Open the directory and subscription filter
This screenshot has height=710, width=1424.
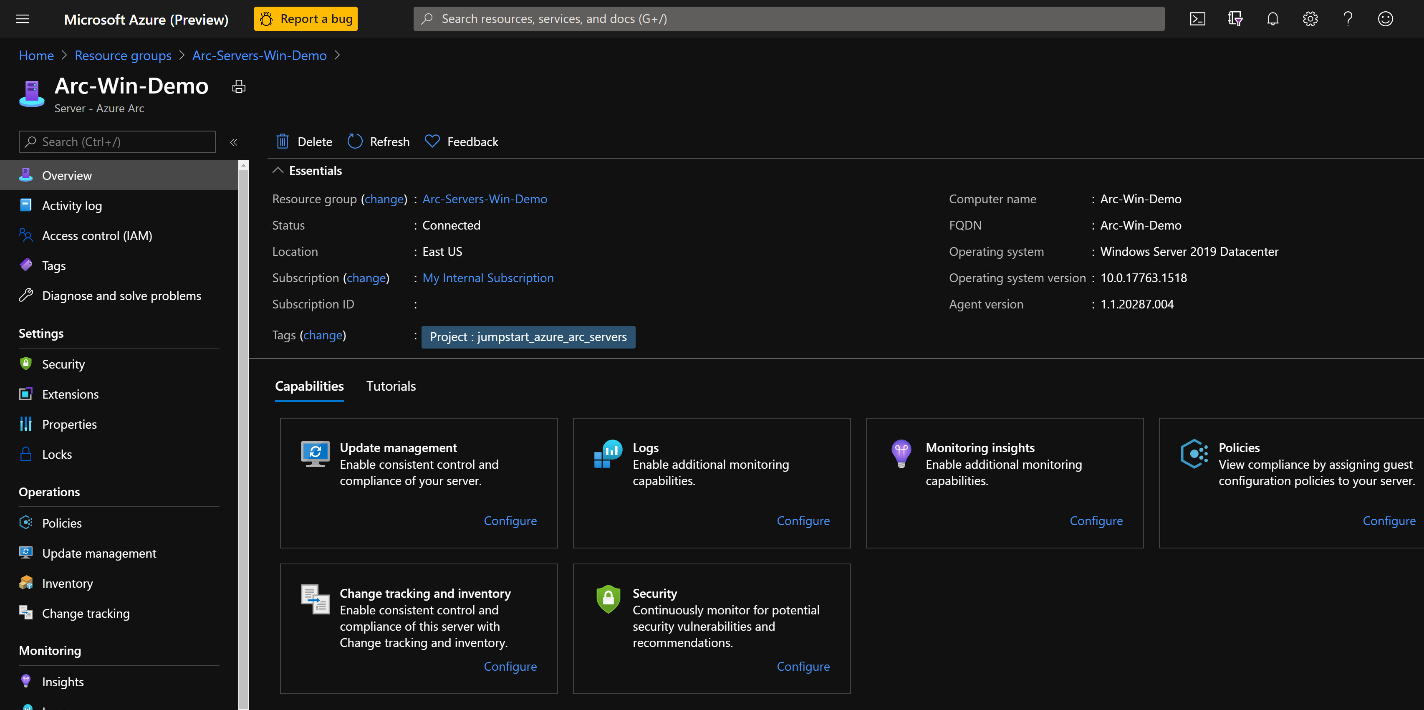(x=1235, y=19)
